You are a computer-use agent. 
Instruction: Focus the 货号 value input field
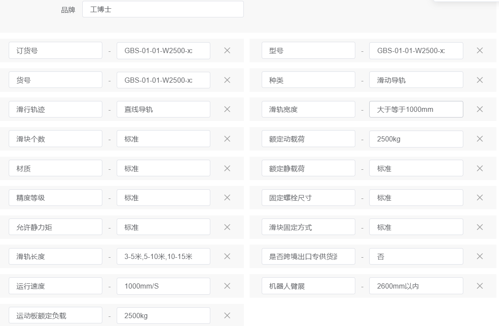point(163,80)
